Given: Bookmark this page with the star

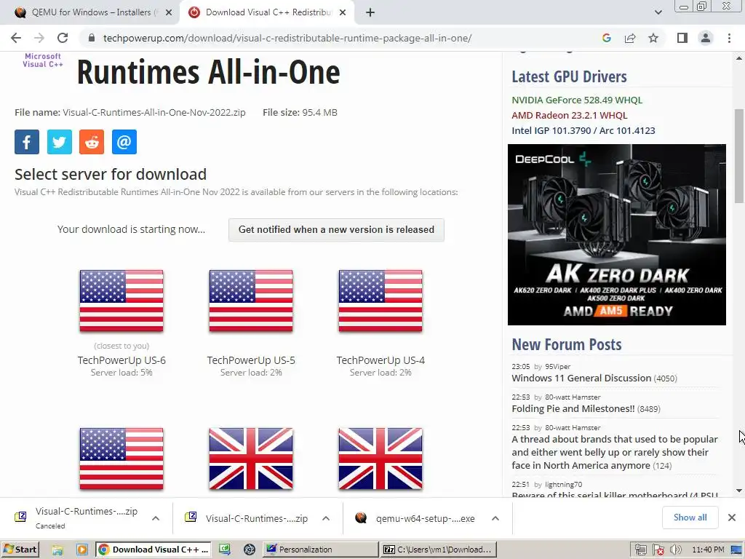Looking at the screenshot, I should (x=653, y=38).
